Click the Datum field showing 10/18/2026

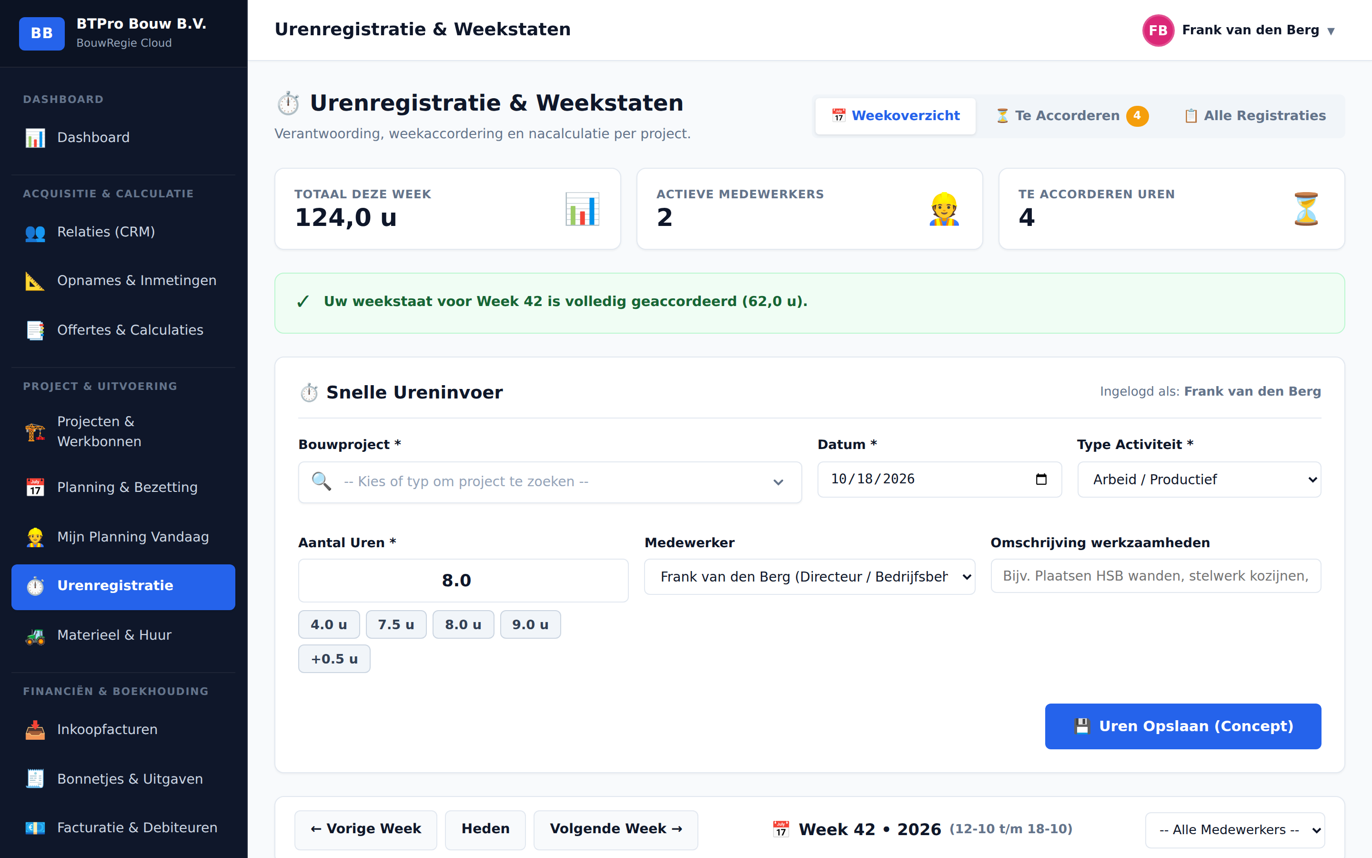[x=939, y=480]
